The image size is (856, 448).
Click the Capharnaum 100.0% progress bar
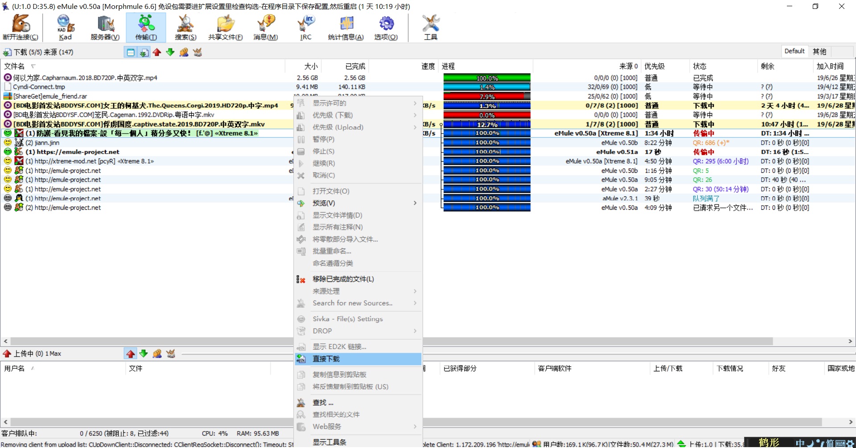click(487, 78)
